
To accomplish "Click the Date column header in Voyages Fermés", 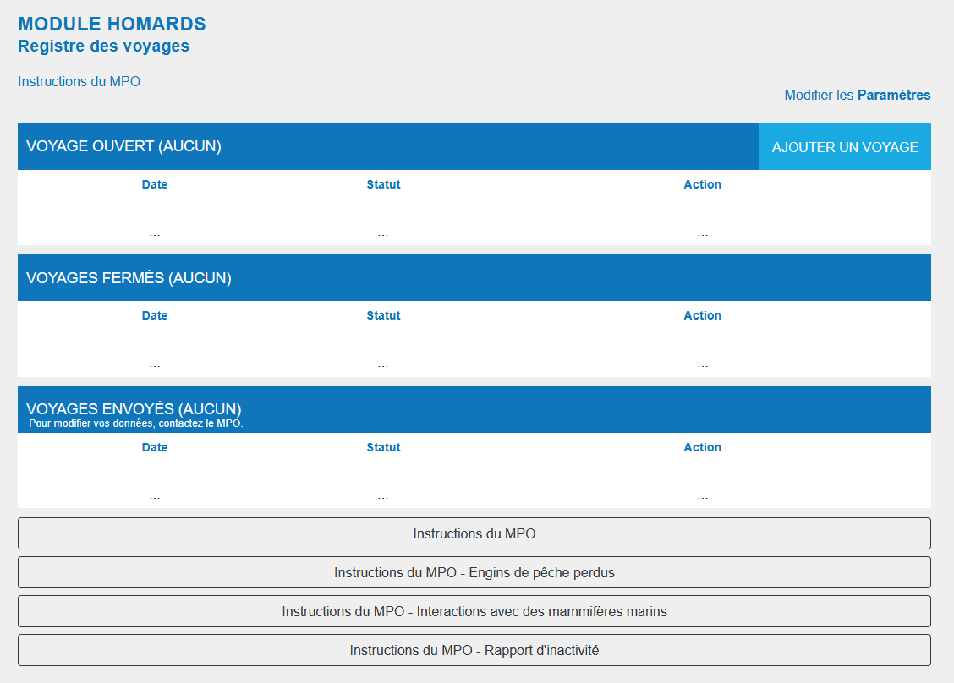I will click(155, 315).
